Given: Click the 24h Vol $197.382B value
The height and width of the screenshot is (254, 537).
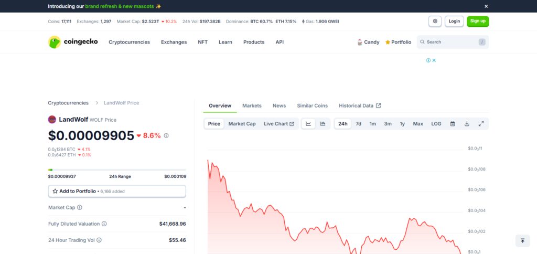Looking at the screenshot, I should click(210, 21).
